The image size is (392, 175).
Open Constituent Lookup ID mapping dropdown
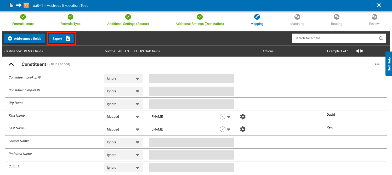[123, 78]
